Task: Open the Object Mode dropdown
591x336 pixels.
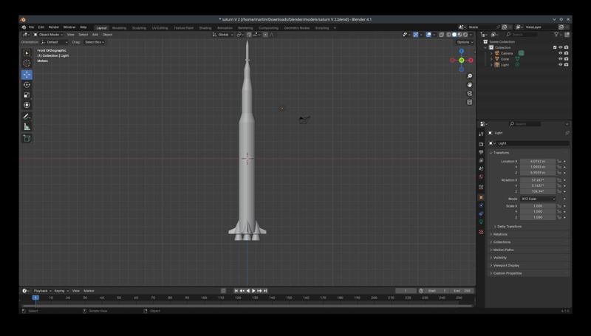Action: [x=48, y=35]
